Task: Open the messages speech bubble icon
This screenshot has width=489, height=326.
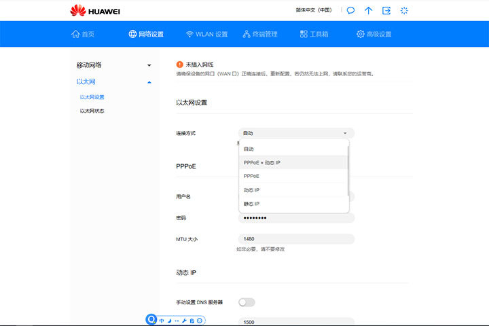Action: [x=350, y=10]
